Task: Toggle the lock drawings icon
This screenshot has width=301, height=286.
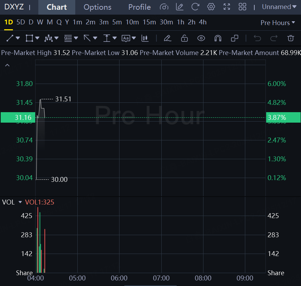Action: pyautogui.click(x=184, y=38)
